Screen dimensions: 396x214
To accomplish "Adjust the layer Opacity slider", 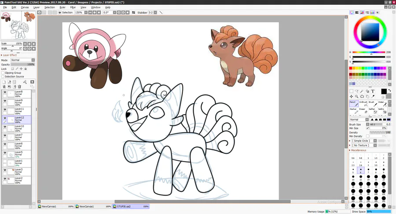I will (x=23, y=65).
